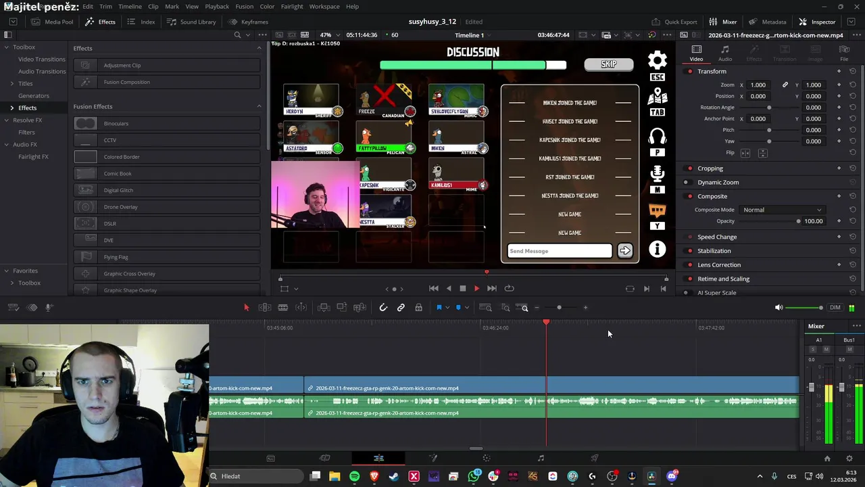865x487 pixels.
Task: Switch to the File inspector tab
Action: coord(844,53)
